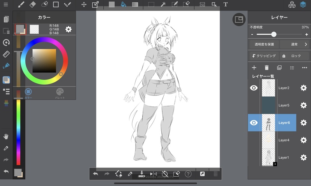Select the rectangle shape tool

[56, 4]
